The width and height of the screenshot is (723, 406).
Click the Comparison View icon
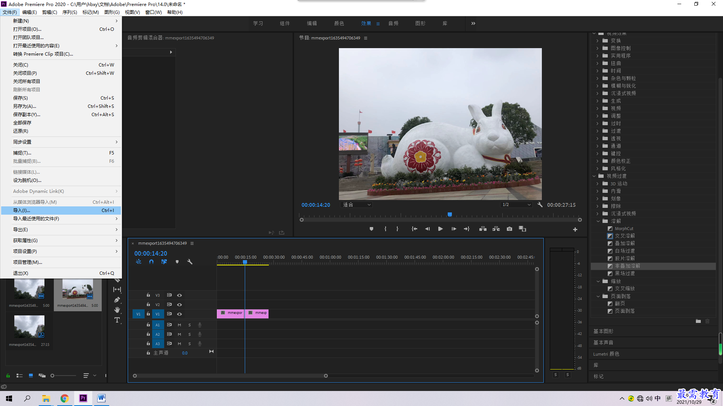tap(522, 229)
